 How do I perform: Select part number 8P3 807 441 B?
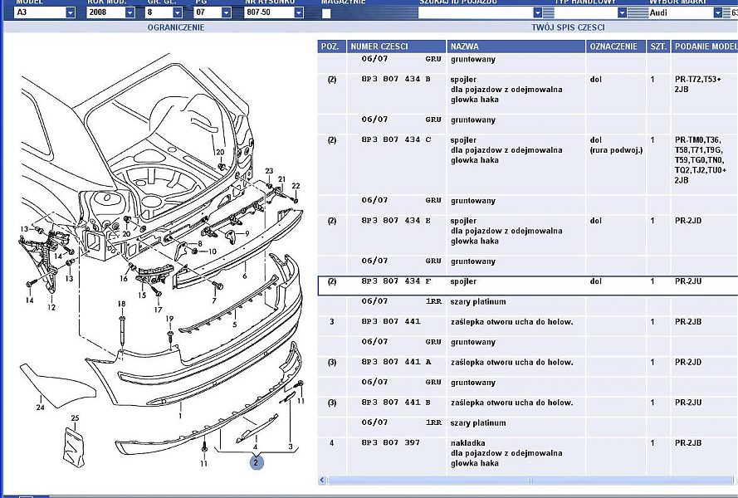pyautogui.click(x=396, y=403)
